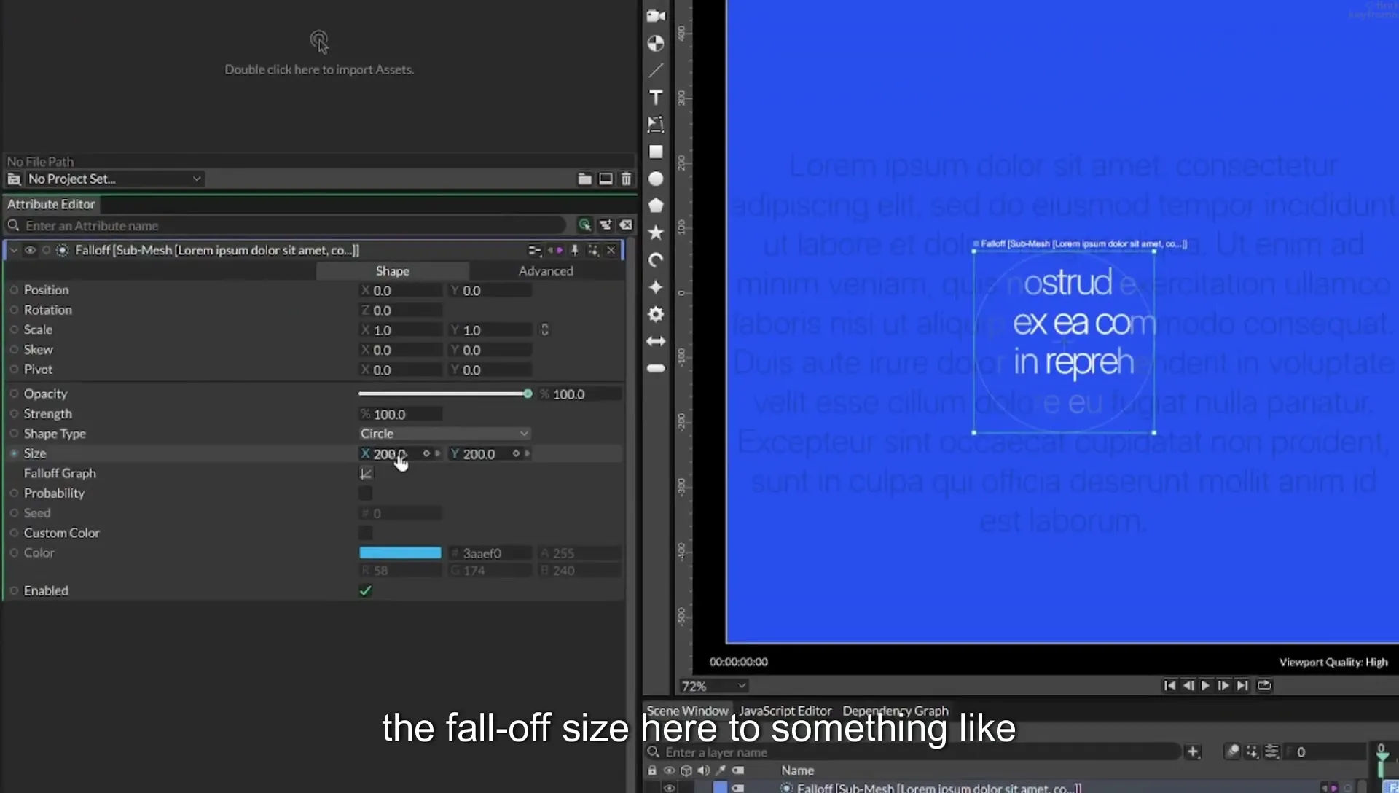The height and width of the screenshot is (793, 1399).
Task: Select the Polygon shape tool
Action: 656,206
